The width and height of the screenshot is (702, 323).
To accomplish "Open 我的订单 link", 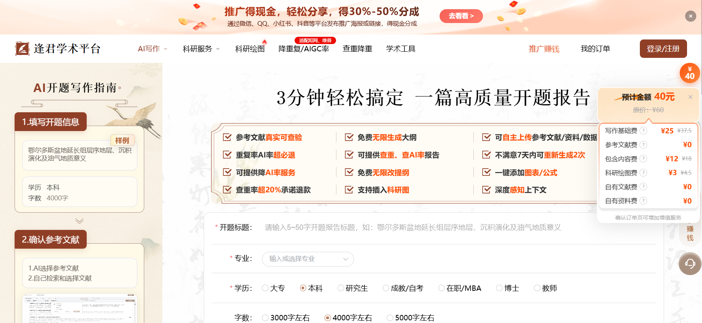I will click(595, 49).
